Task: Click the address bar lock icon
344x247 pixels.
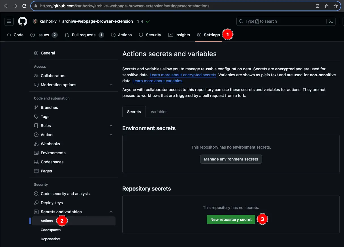Action: click(36, 6)
